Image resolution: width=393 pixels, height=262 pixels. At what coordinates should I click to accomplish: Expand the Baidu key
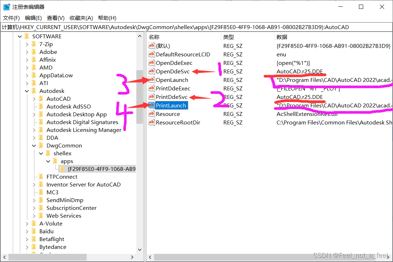[x=27, y=232]
